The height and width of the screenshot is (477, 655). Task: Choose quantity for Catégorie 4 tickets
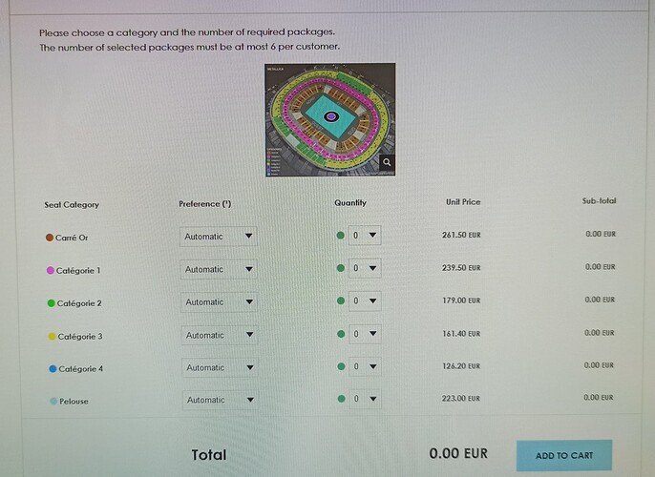coord(365,366)
